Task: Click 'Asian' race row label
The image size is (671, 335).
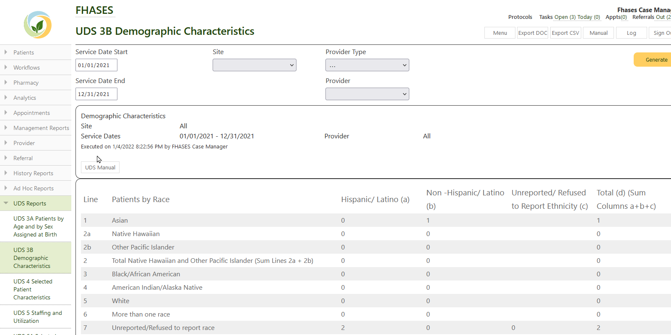Action: click(x=120, y=220)
